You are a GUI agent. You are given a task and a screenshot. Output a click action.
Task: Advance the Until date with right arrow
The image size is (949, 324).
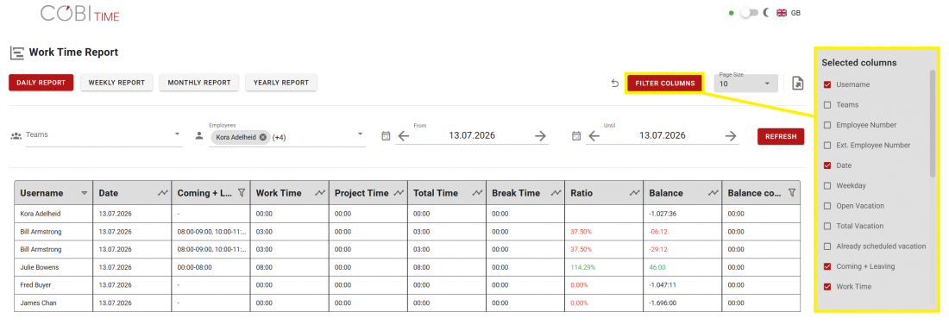[x=731, y=136]
